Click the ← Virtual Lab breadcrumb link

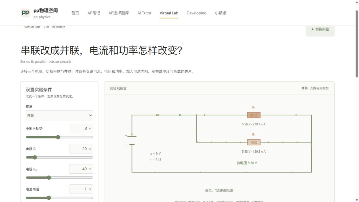30,27
